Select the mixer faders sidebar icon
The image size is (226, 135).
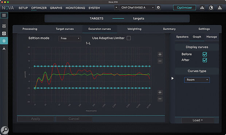(4, 26)
